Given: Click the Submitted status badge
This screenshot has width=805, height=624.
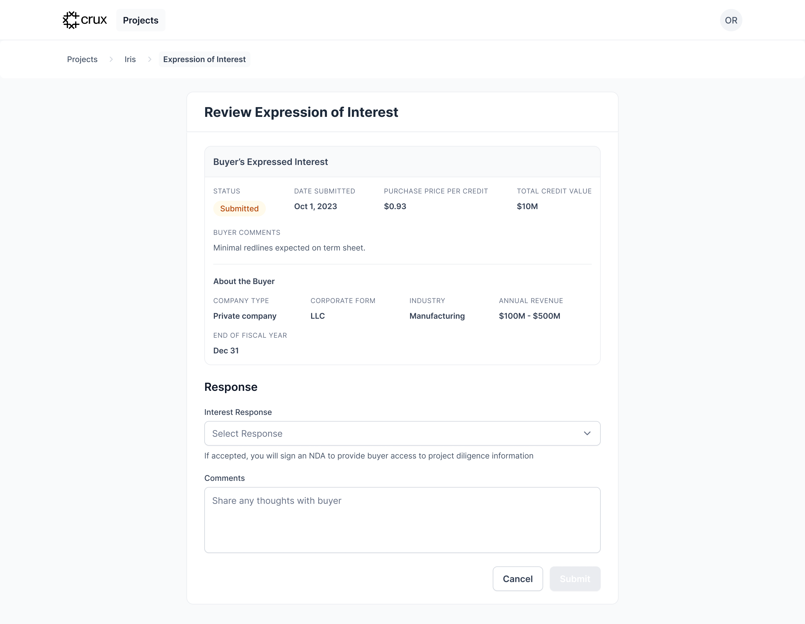Looking at the screenshot, I should pos(239,209).
